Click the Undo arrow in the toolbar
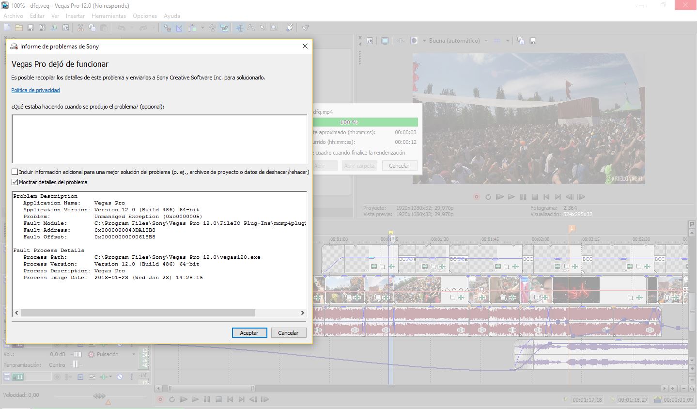This screenshot has width=697, height=409. click(x=121, y=28)
